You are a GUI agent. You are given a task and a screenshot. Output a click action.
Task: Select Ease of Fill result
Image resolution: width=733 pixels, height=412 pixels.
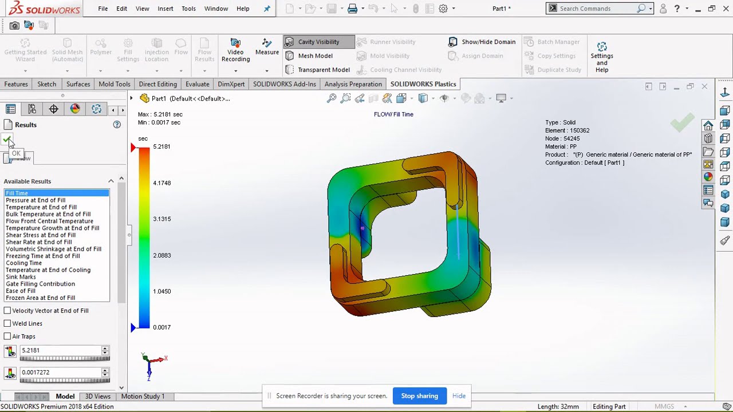tap(21, 291)
